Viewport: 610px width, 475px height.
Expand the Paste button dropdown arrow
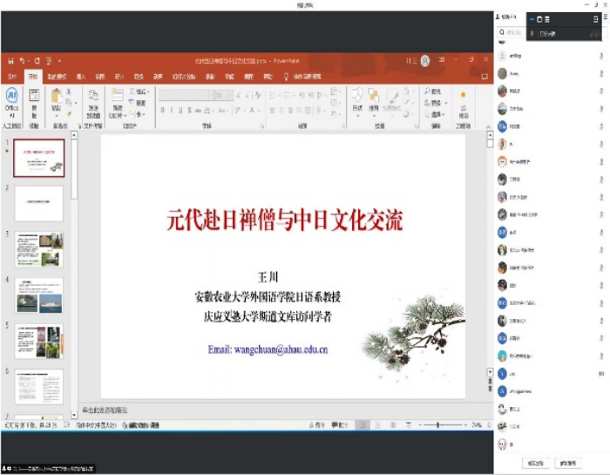click(57, 114)
